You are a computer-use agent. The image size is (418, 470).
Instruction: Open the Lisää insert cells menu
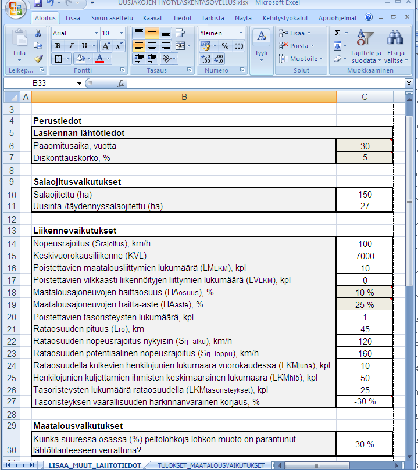click(x=295, y=33)
